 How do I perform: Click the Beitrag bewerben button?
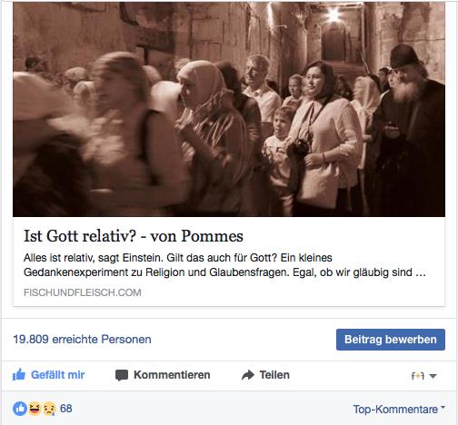click(391, 340)
